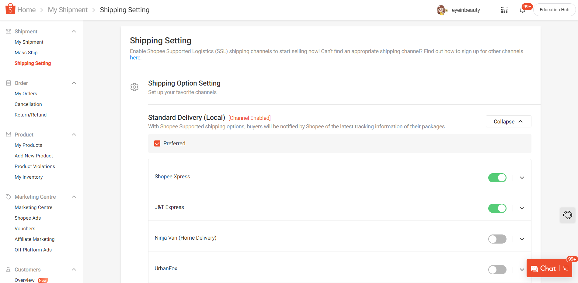Click the Marketing Centre tag icon
Screen dimensions: 578x283
9,196
